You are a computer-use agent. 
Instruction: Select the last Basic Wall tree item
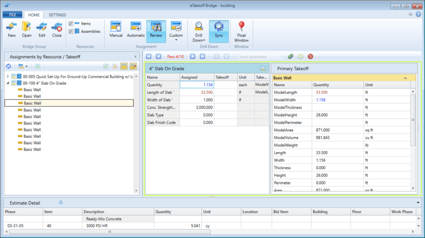pyautogui.click(x=32, y=149)
